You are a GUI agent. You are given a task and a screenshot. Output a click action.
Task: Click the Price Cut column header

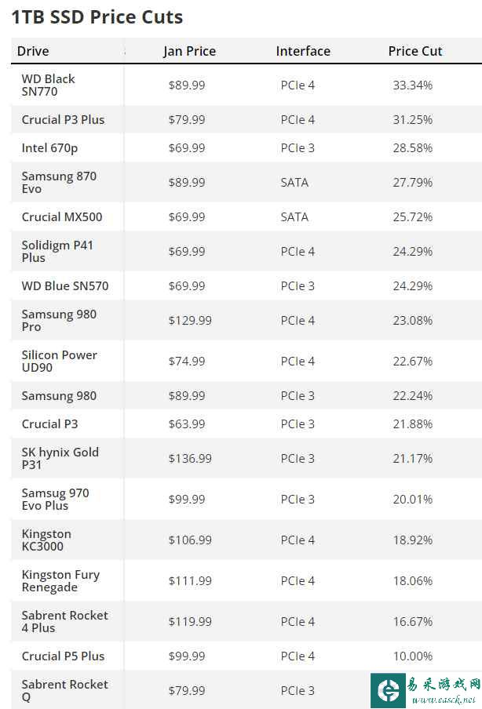[415, 51]
